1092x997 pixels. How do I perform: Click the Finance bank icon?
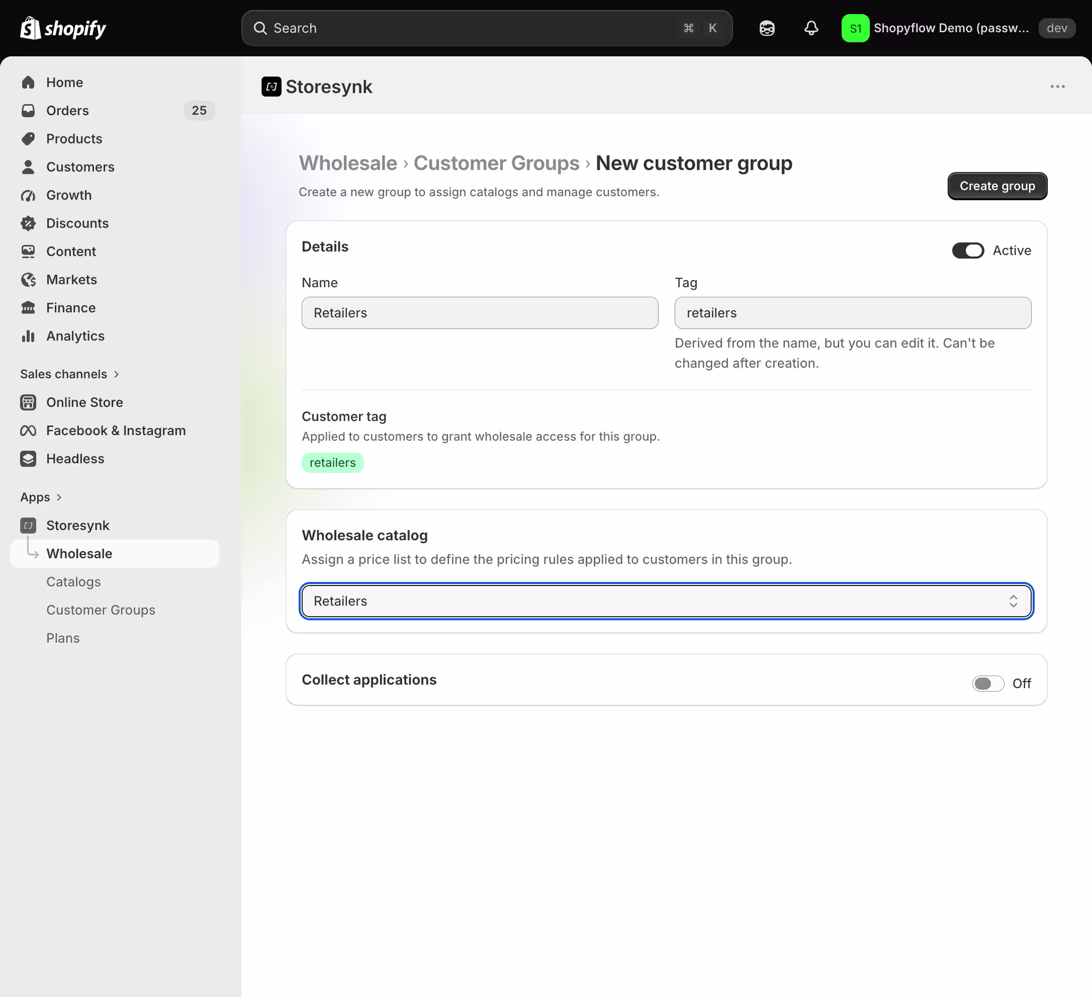28,308
